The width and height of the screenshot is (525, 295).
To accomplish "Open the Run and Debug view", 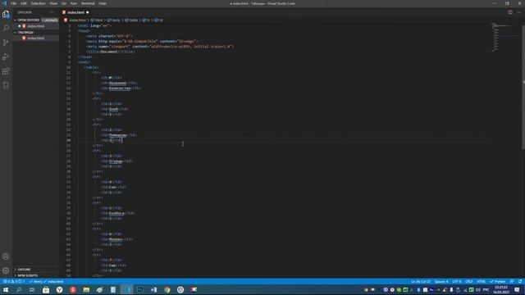I will pos(6,57).
